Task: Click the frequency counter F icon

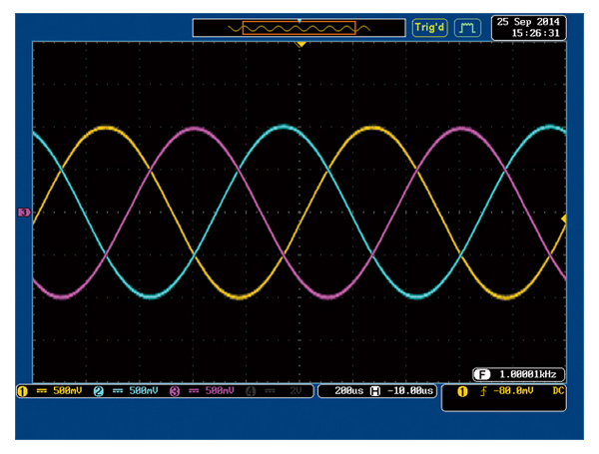Action: click(x=482, y=374)
